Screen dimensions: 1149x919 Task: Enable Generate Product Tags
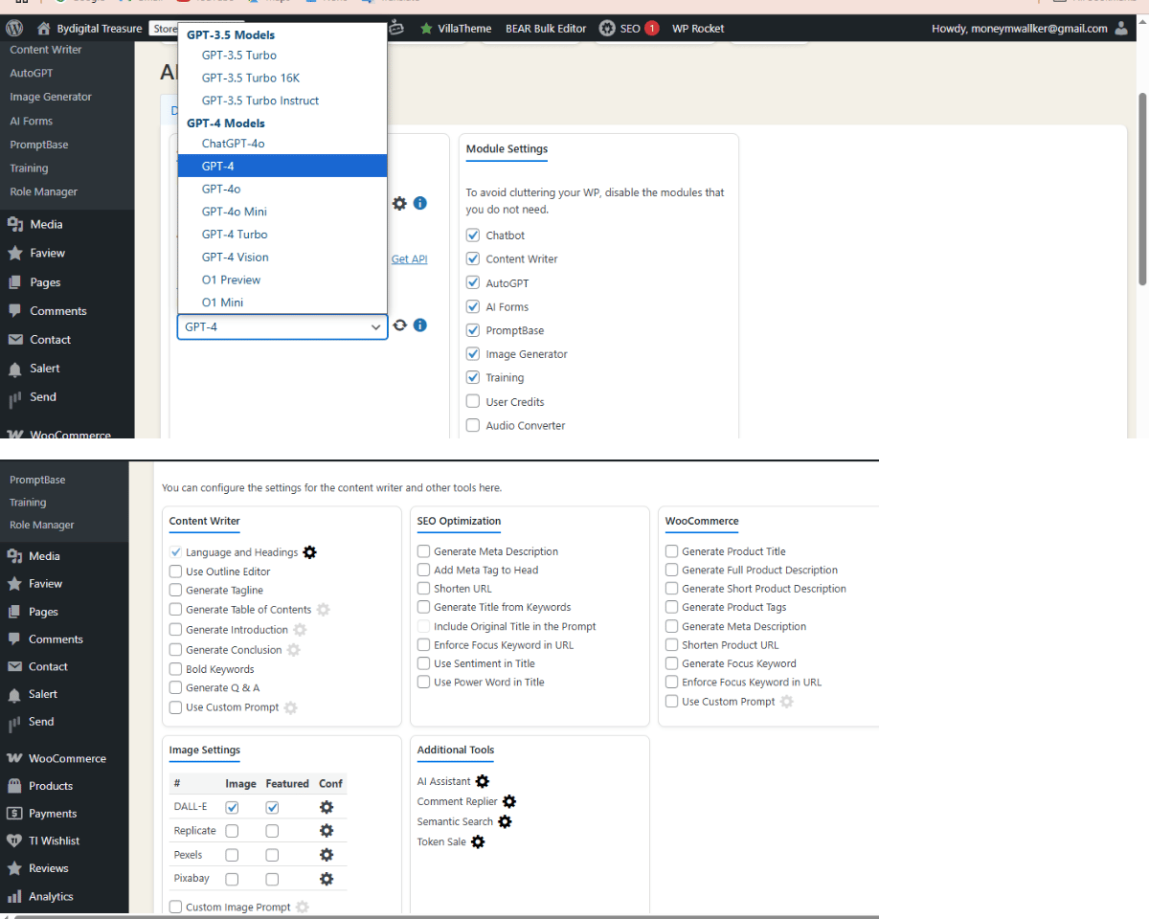672,608
